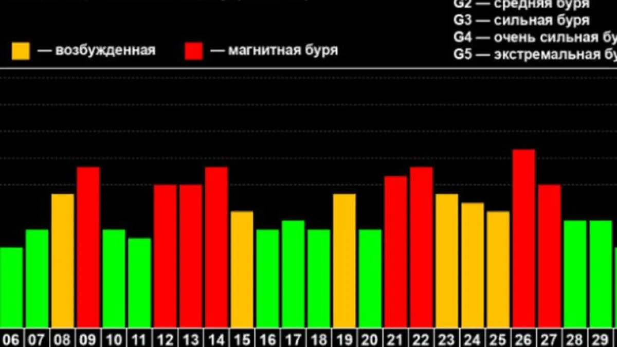
Task: Click the yellow 'возбужденная' legend swatch
Action: tap(21, 51)
